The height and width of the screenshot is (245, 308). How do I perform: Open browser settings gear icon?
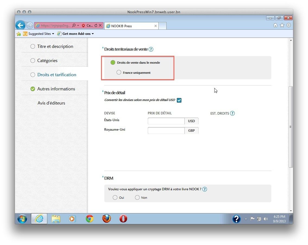(288, 25)
